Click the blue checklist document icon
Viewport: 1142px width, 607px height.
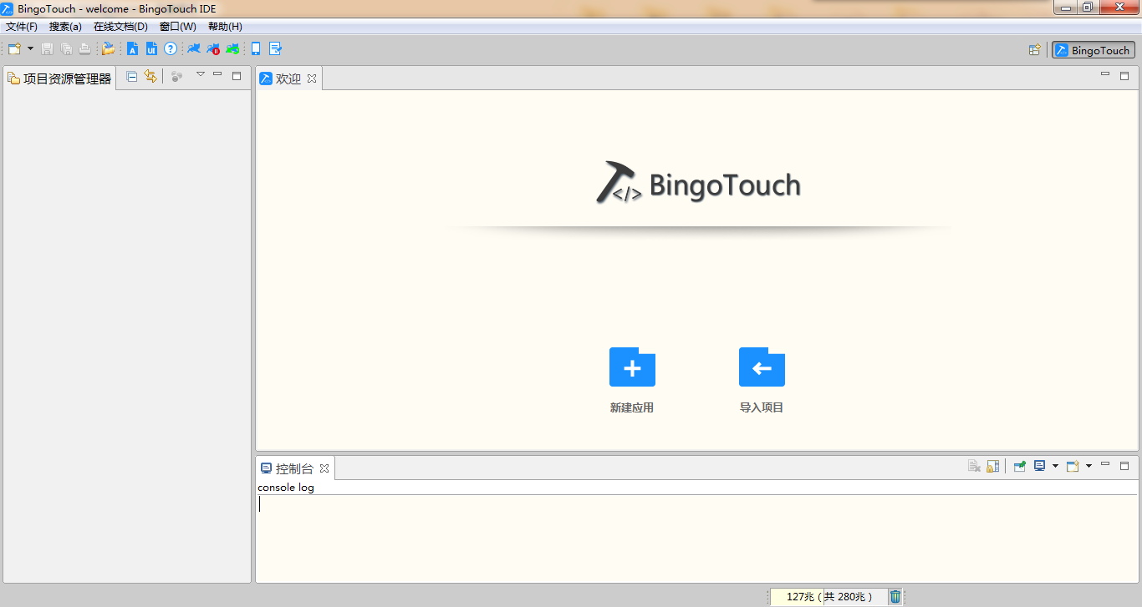(275, 49)
